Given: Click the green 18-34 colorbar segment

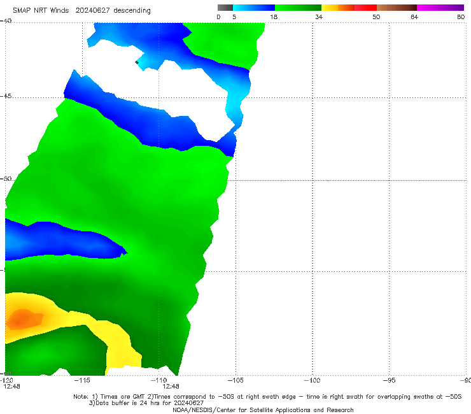Looking at the screenshot, I should pos(299,8).
